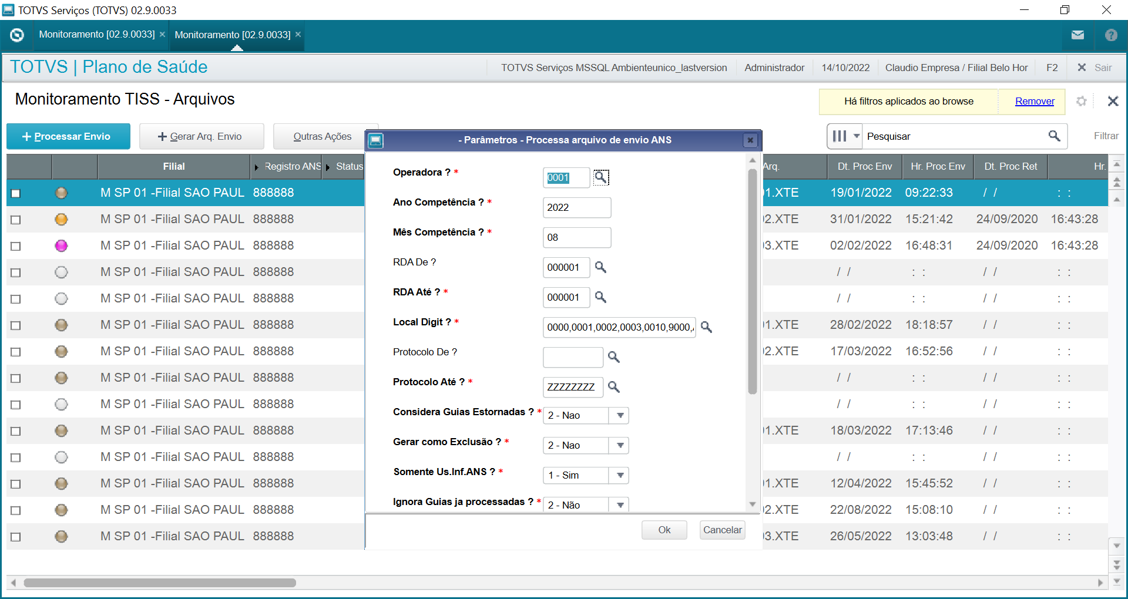Click the magnifier in the Pesquisar box
This screenshot has height=599, width=1128.
[1055, 136]
